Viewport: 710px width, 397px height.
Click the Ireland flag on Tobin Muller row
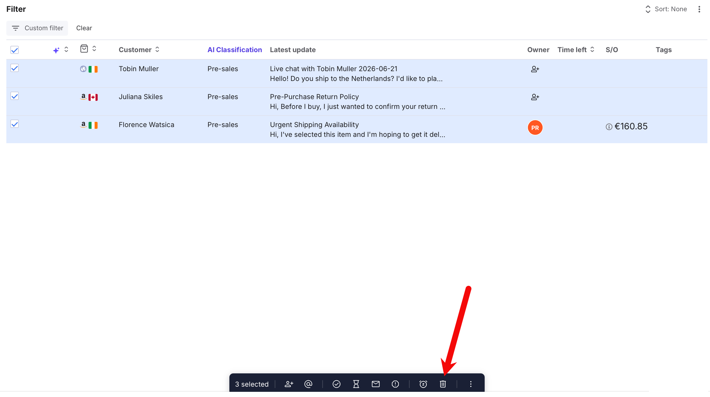(93, 69)
